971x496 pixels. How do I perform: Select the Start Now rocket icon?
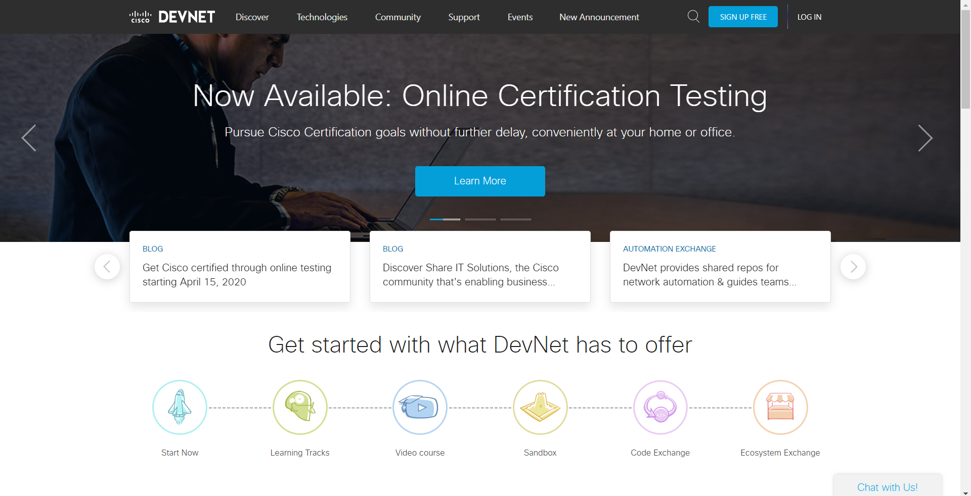click(x=180, y=407)
